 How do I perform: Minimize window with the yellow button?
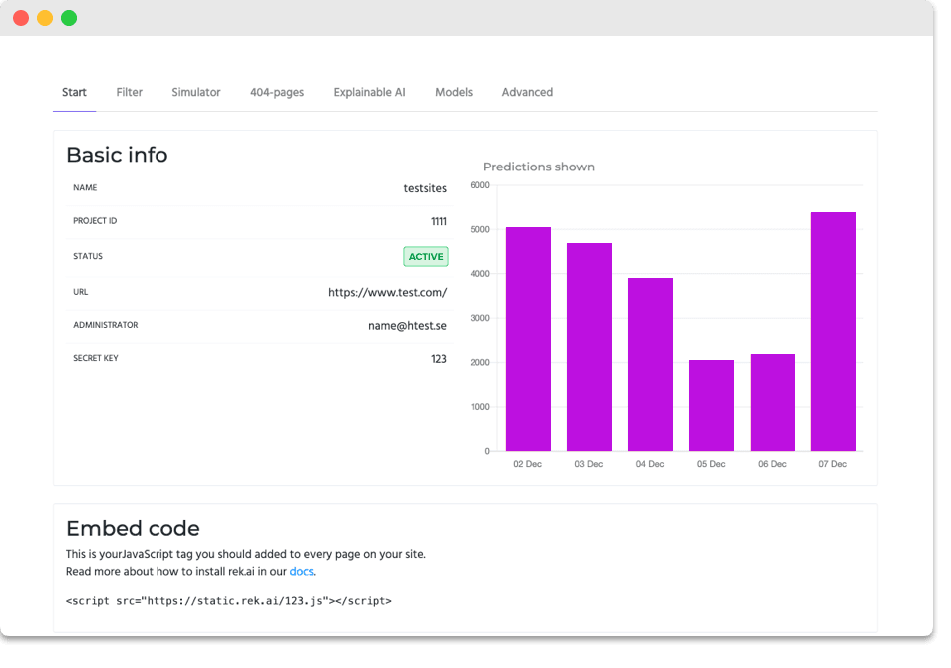point(45,18)
